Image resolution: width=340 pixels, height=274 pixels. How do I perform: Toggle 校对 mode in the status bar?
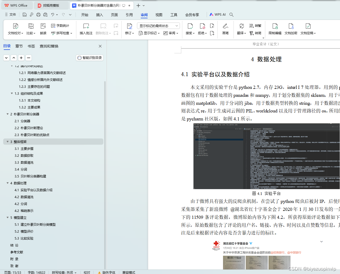[x=86, y=272]
